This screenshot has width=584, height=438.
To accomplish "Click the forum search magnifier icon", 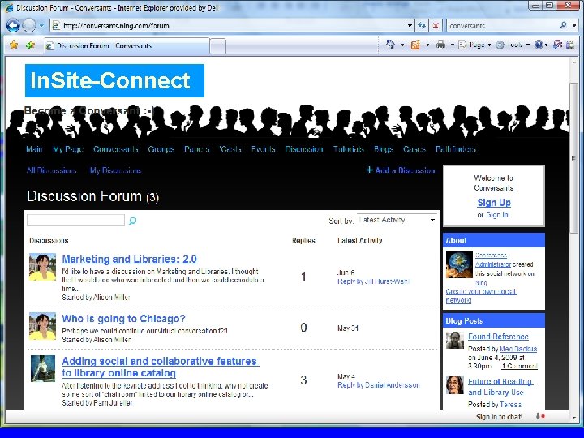I will (x=132, y=221).
